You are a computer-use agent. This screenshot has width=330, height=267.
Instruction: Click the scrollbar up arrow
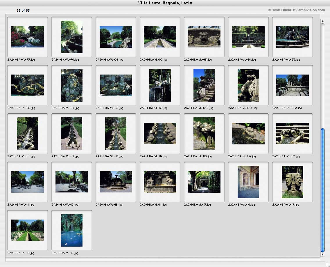322,21
